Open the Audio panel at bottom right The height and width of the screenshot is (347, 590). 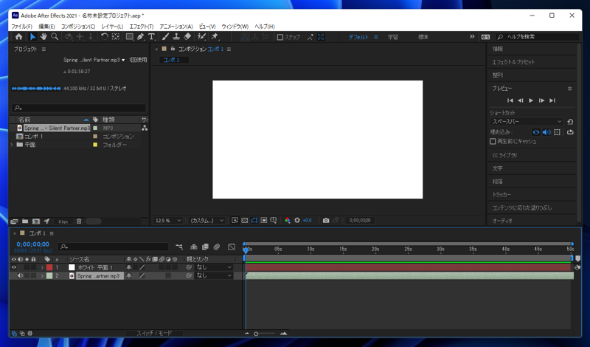[502, 221]
